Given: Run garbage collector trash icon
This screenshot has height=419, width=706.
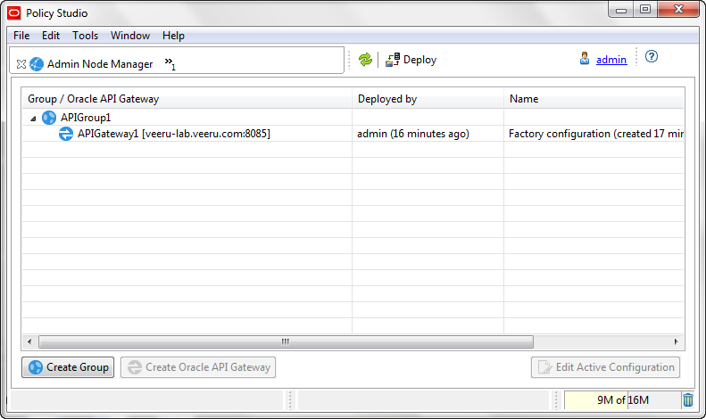Looking at the screenshot, I should point(688,399).
